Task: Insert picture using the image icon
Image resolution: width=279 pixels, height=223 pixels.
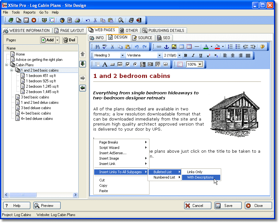Action: coord(174,47)
